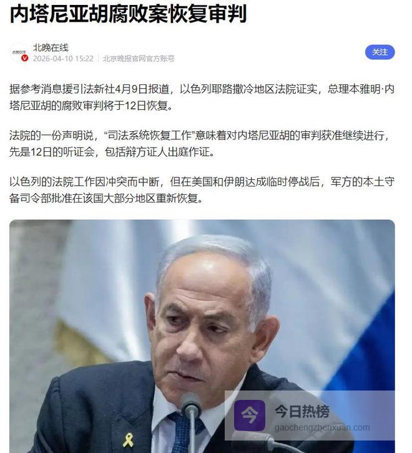The image size is (412, 453).
Task: Click the 2026-04-10 15:22 publish timestamp
Action: pos(63,59)
